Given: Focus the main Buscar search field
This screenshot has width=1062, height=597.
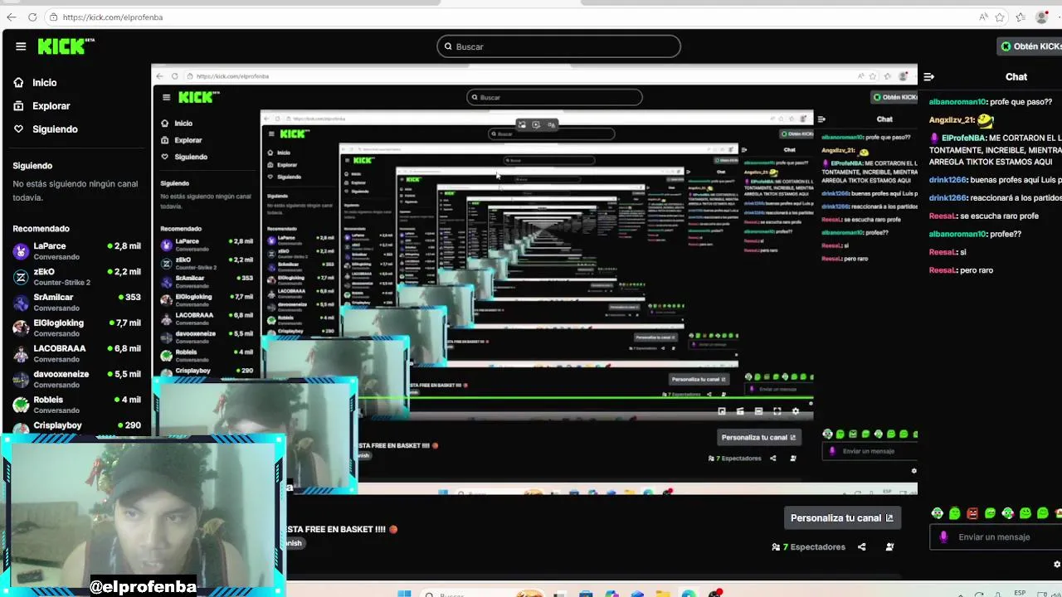Looking at the screenshot, I should [558, 46].
